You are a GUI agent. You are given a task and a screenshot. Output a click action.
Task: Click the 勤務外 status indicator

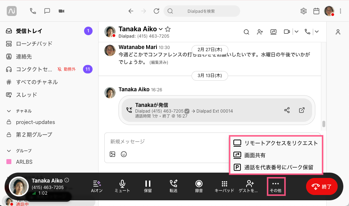click(x=67, y=69)
